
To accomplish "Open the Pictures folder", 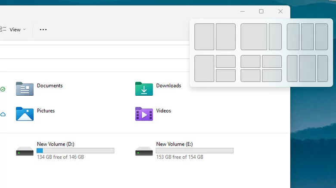I will coord(25,114).
